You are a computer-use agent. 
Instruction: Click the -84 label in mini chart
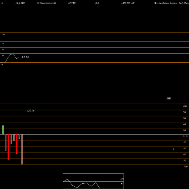pyautogui.click(x=122, y=184)
